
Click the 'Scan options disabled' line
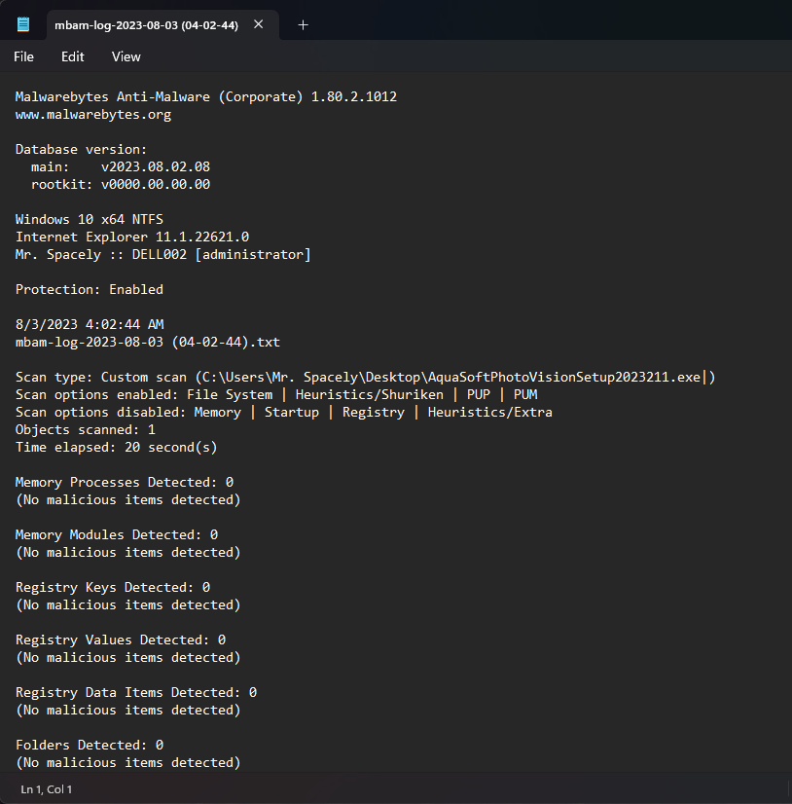pyautogui.click(x=284, y=413)
